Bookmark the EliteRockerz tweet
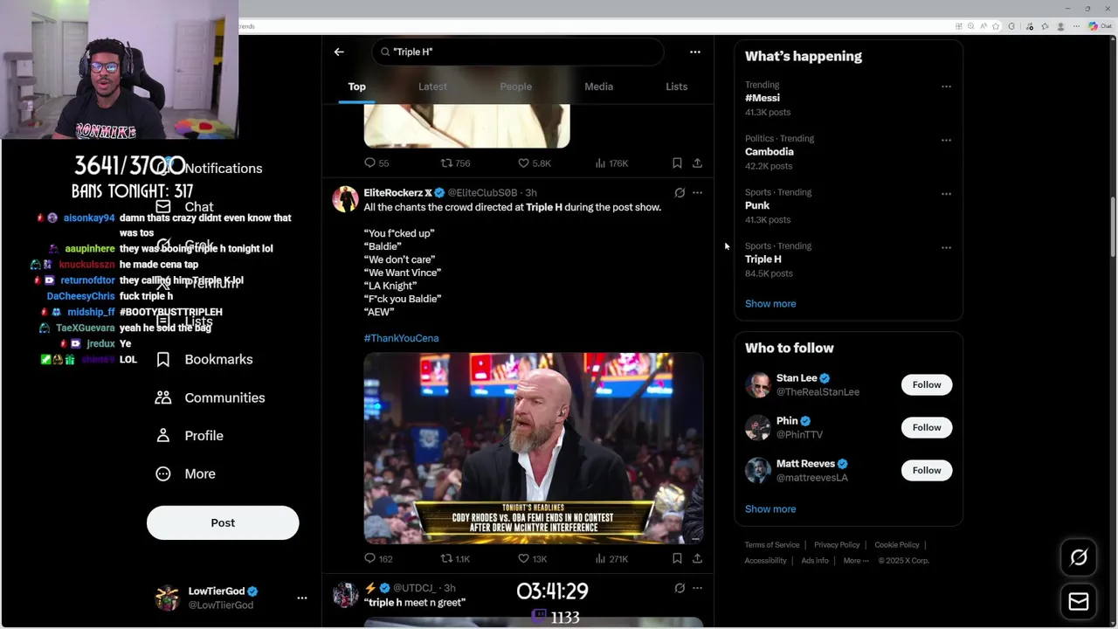 (x=677, y=558)
